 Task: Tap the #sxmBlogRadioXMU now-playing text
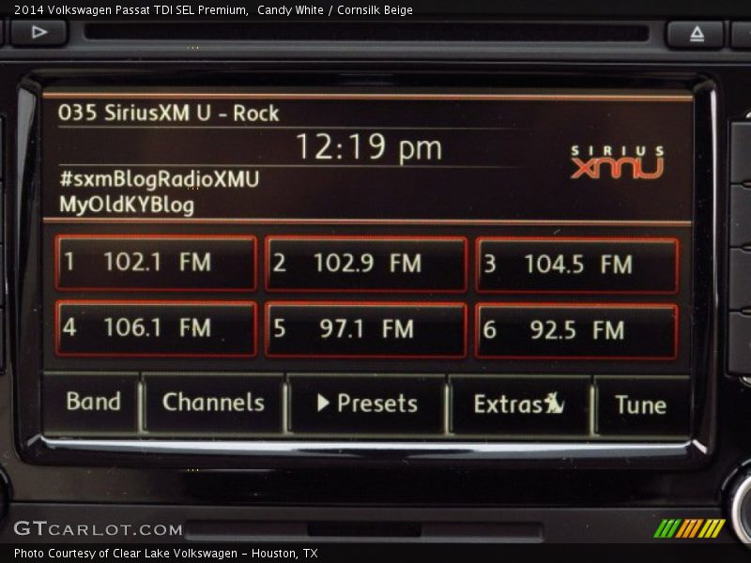(x=159, y=179)
